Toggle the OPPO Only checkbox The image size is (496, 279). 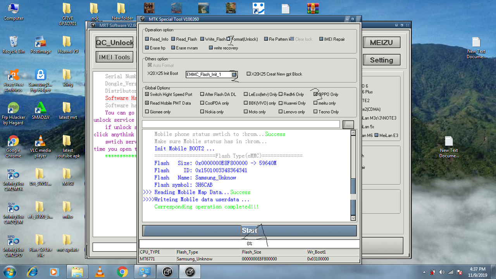coord(315,94)
